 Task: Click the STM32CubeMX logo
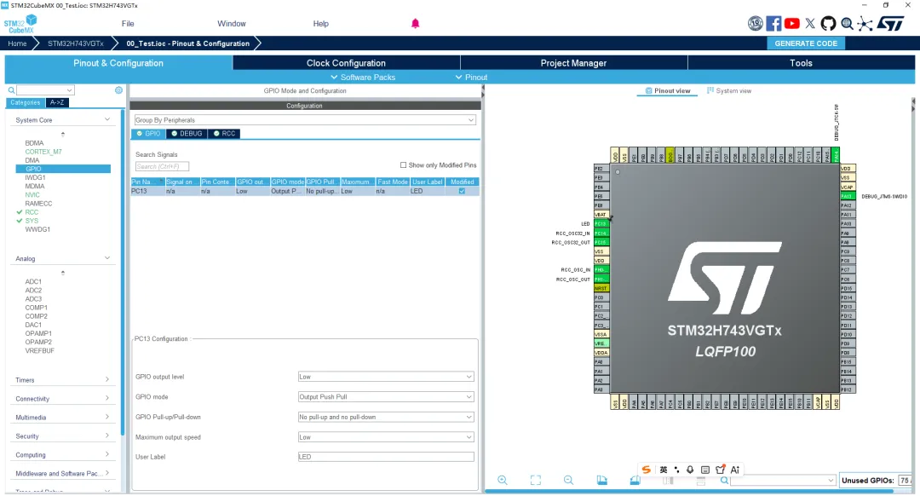coord(20,24)
